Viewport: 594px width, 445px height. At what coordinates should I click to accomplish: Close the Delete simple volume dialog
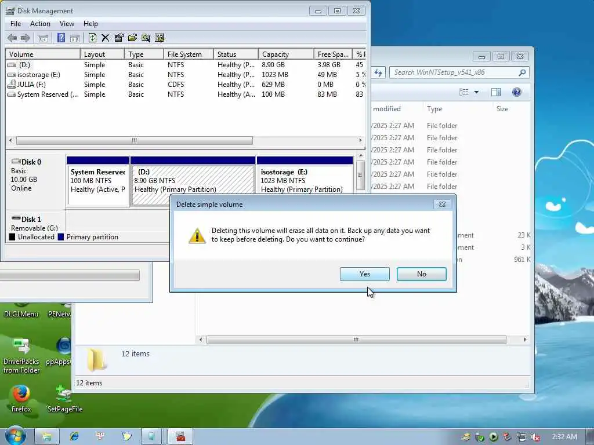(441, 205)
